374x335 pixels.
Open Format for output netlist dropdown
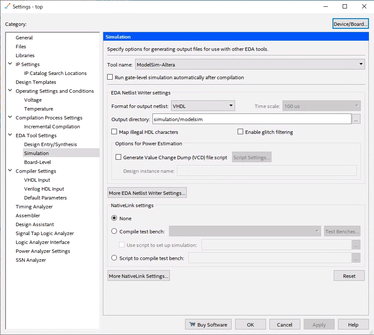(231, 105)
